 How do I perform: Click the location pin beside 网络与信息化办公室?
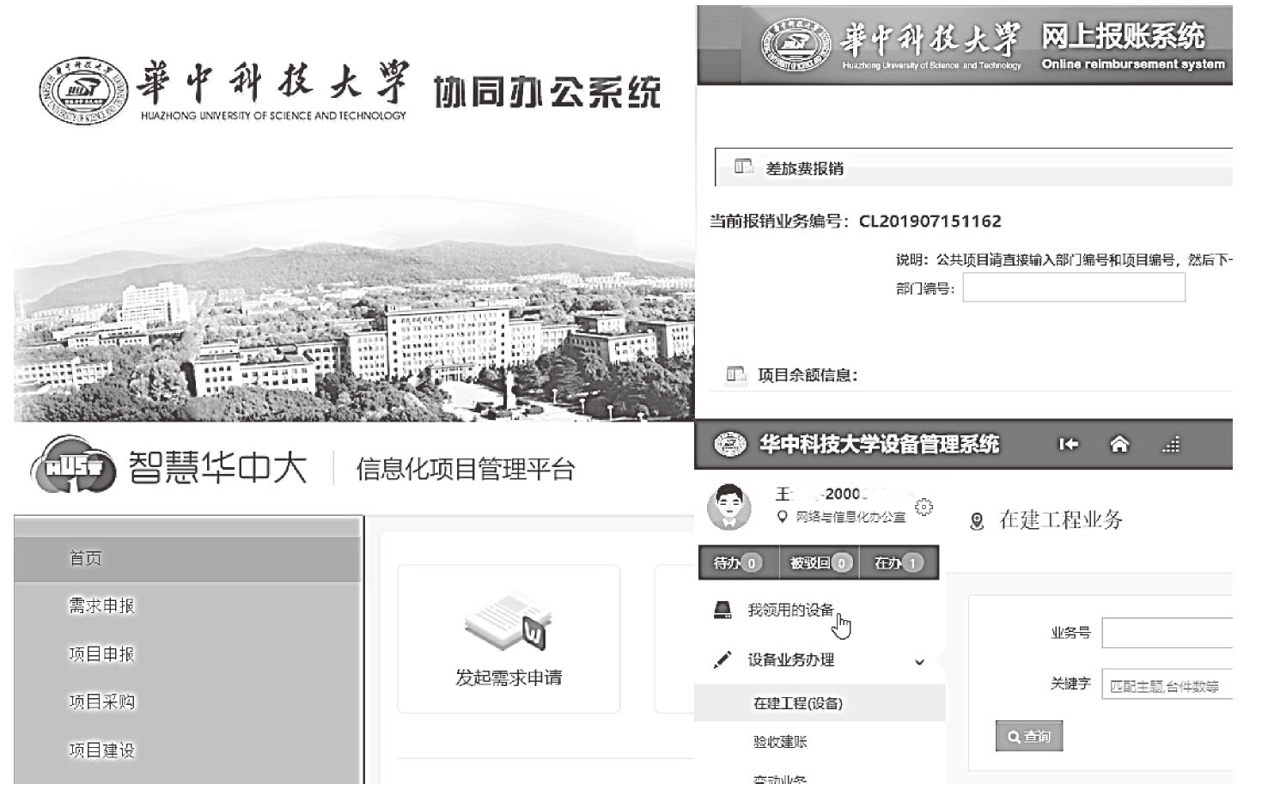pos(782,517)
